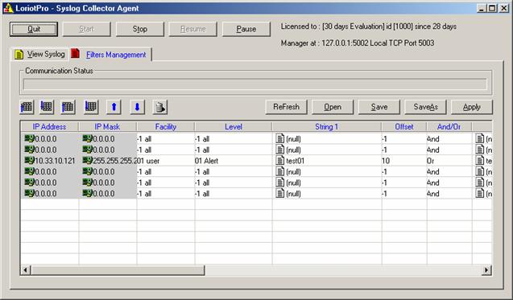513x300 pixels.
Task: Click the third grid icon with tall upward blue arrow
Action: (68, 107)
